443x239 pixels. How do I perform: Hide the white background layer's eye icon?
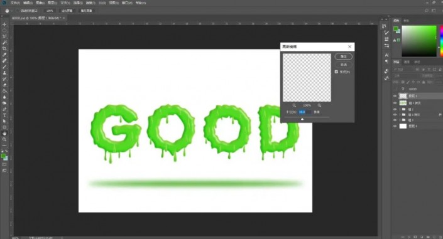point(395,126)
